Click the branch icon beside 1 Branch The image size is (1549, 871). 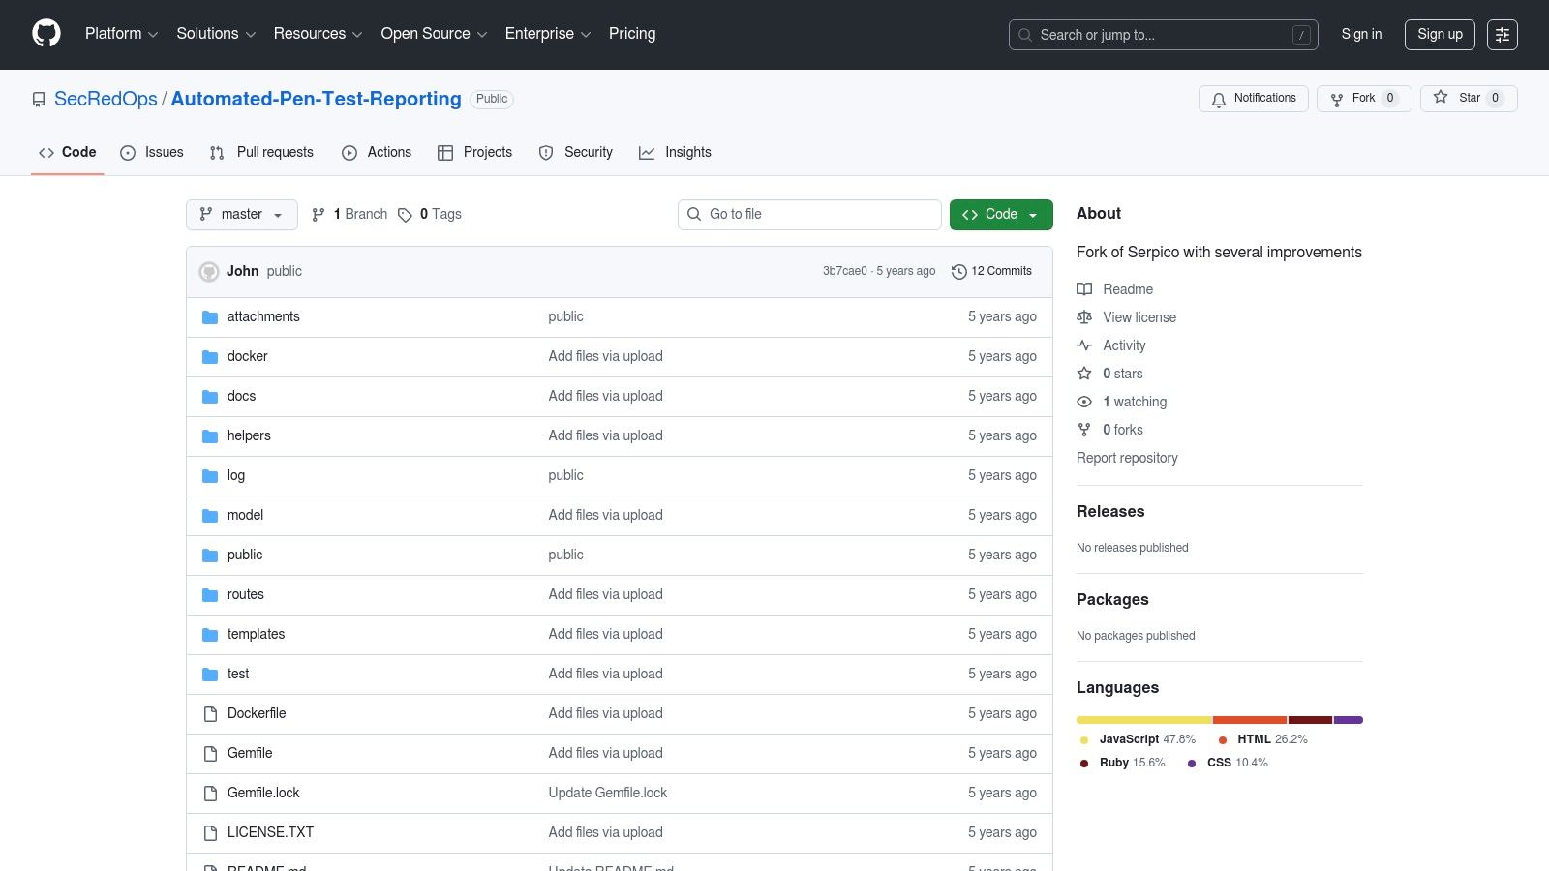pyautogui.click(x=319, y=215)
